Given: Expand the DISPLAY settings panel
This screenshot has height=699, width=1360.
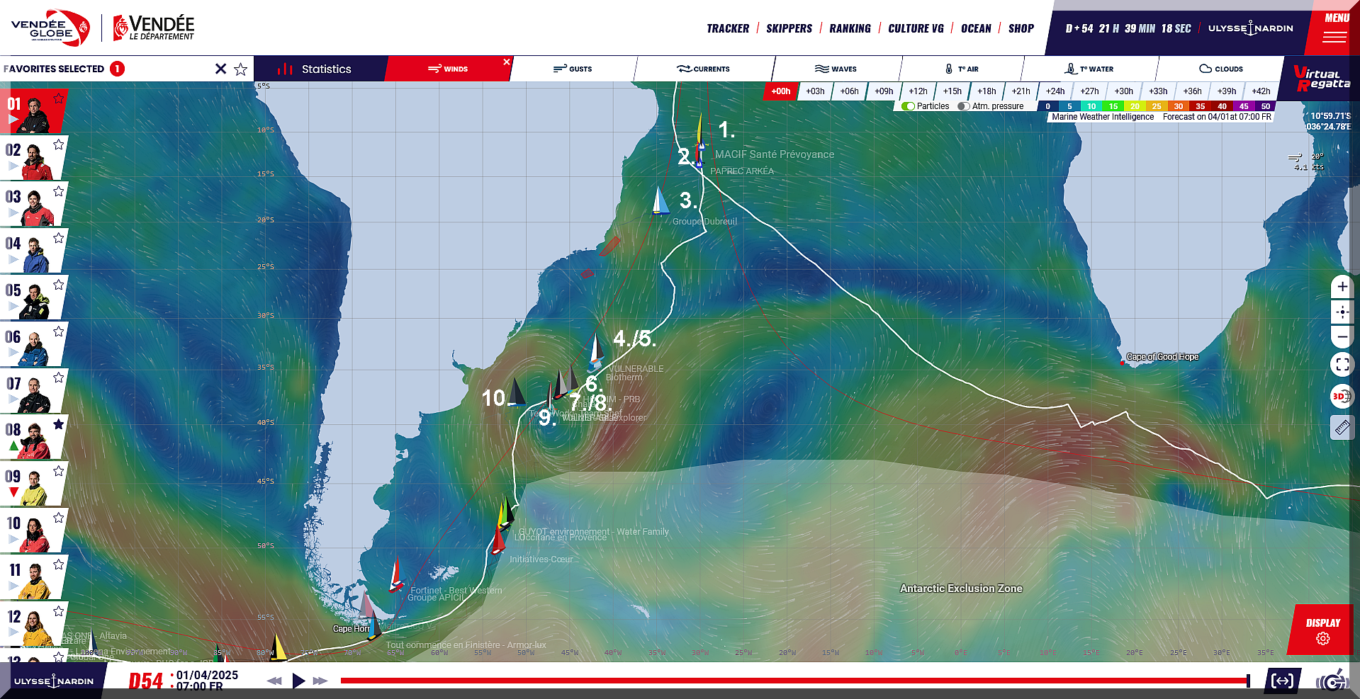Looking at the screenshot, I should click(1322, 630).
